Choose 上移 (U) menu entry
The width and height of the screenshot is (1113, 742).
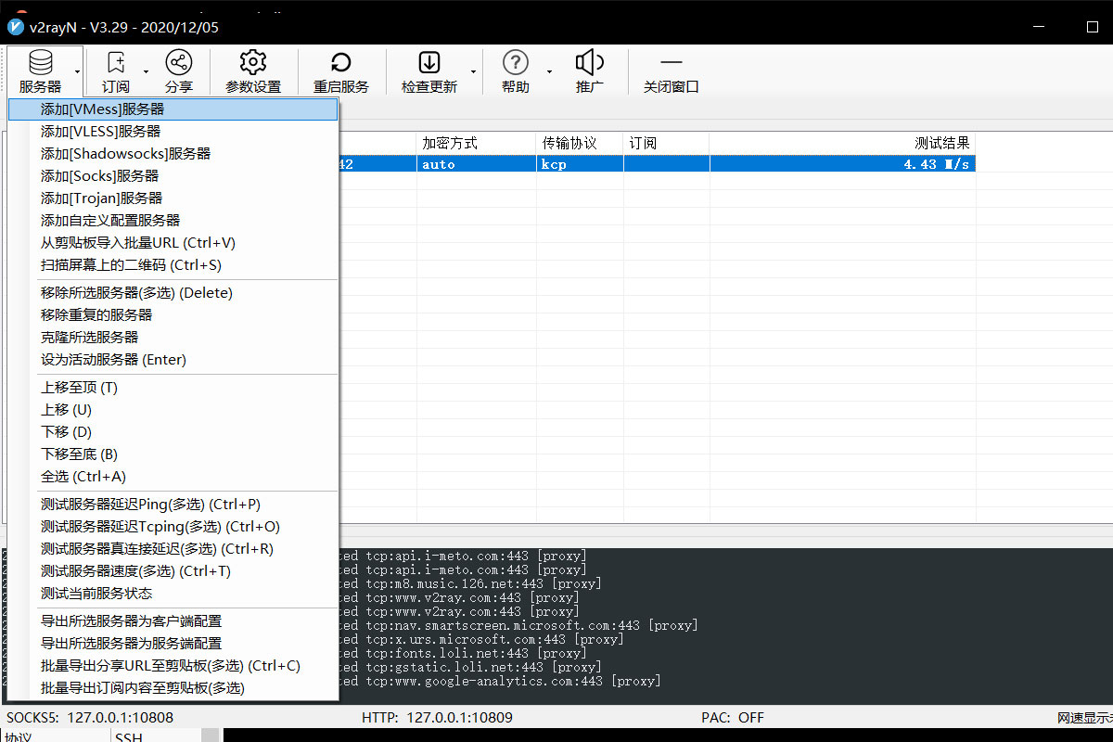(x=173, y=410)
